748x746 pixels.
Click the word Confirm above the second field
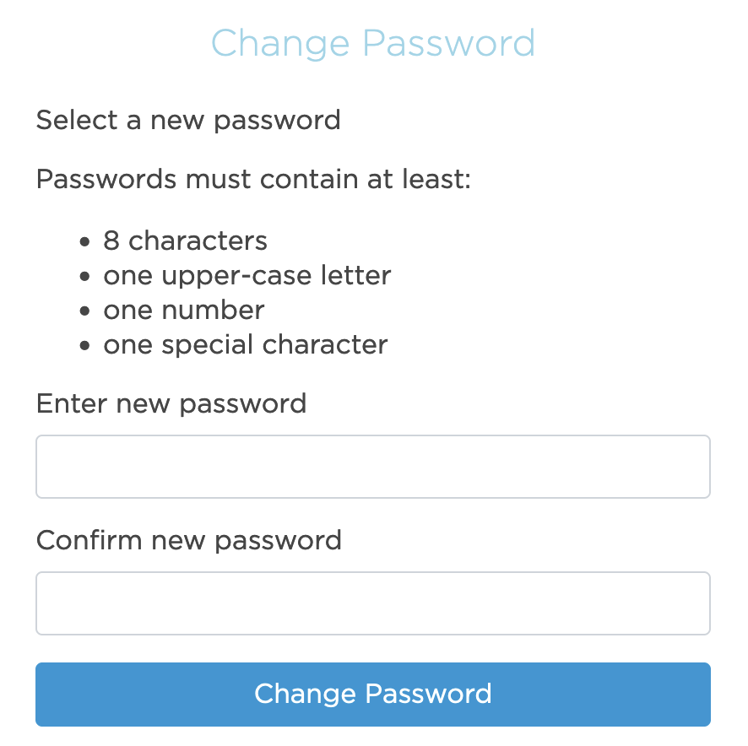click(x=89, y=540)
